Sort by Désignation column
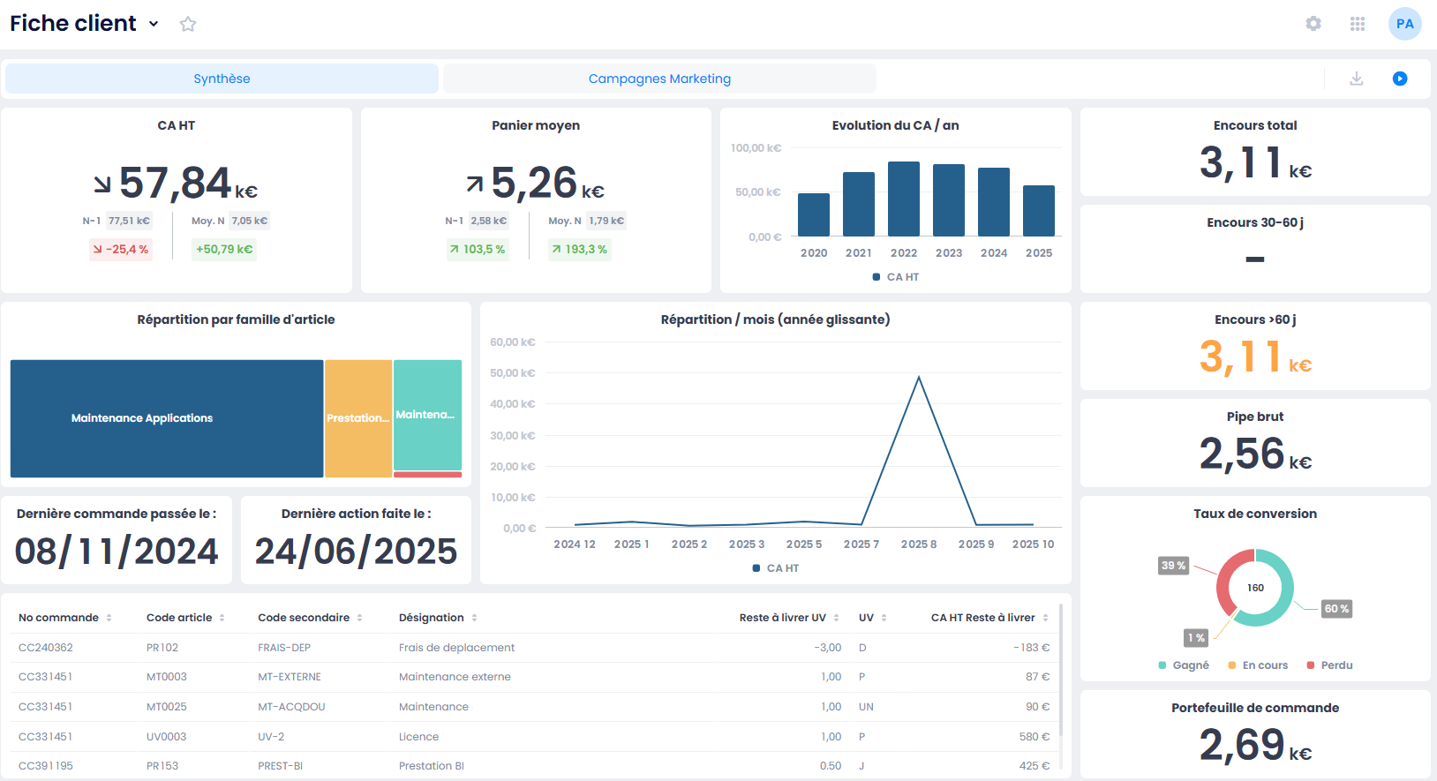The width and height of the screenshot is (1437, 781). pos(474,618)
